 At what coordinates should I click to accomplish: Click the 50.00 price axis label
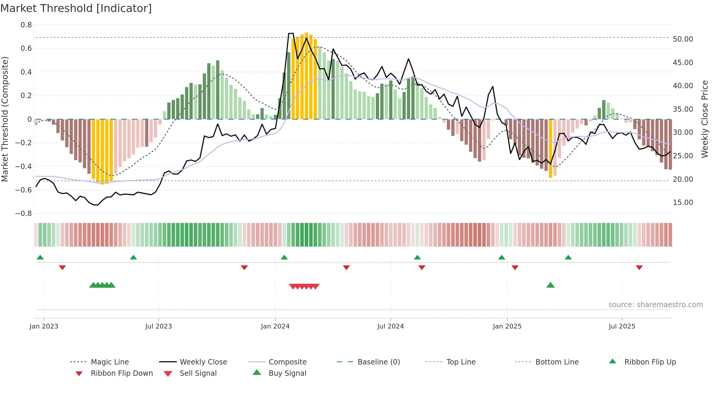point(683,39)
